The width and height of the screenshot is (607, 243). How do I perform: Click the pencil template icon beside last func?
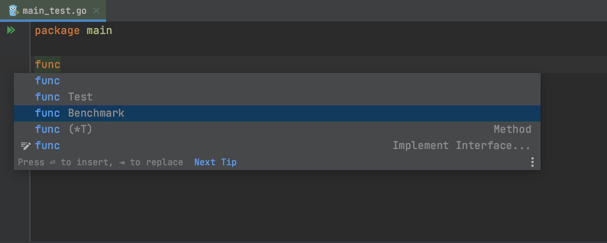(25, 145)
